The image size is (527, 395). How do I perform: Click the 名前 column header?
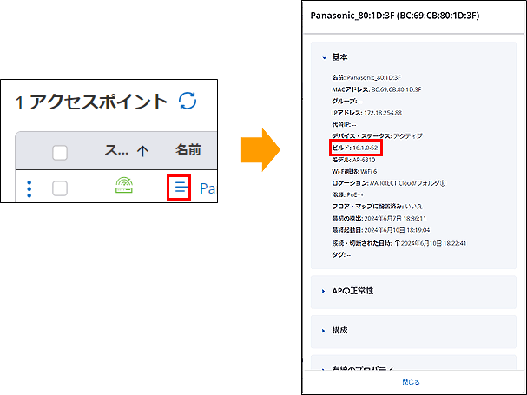pos(188,150)
